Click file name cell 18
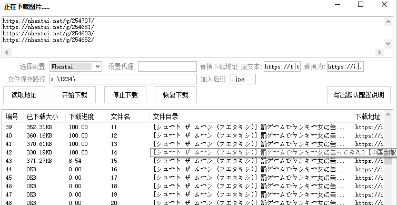The width and height of the screenshot is (397, 205). point(114,186)
